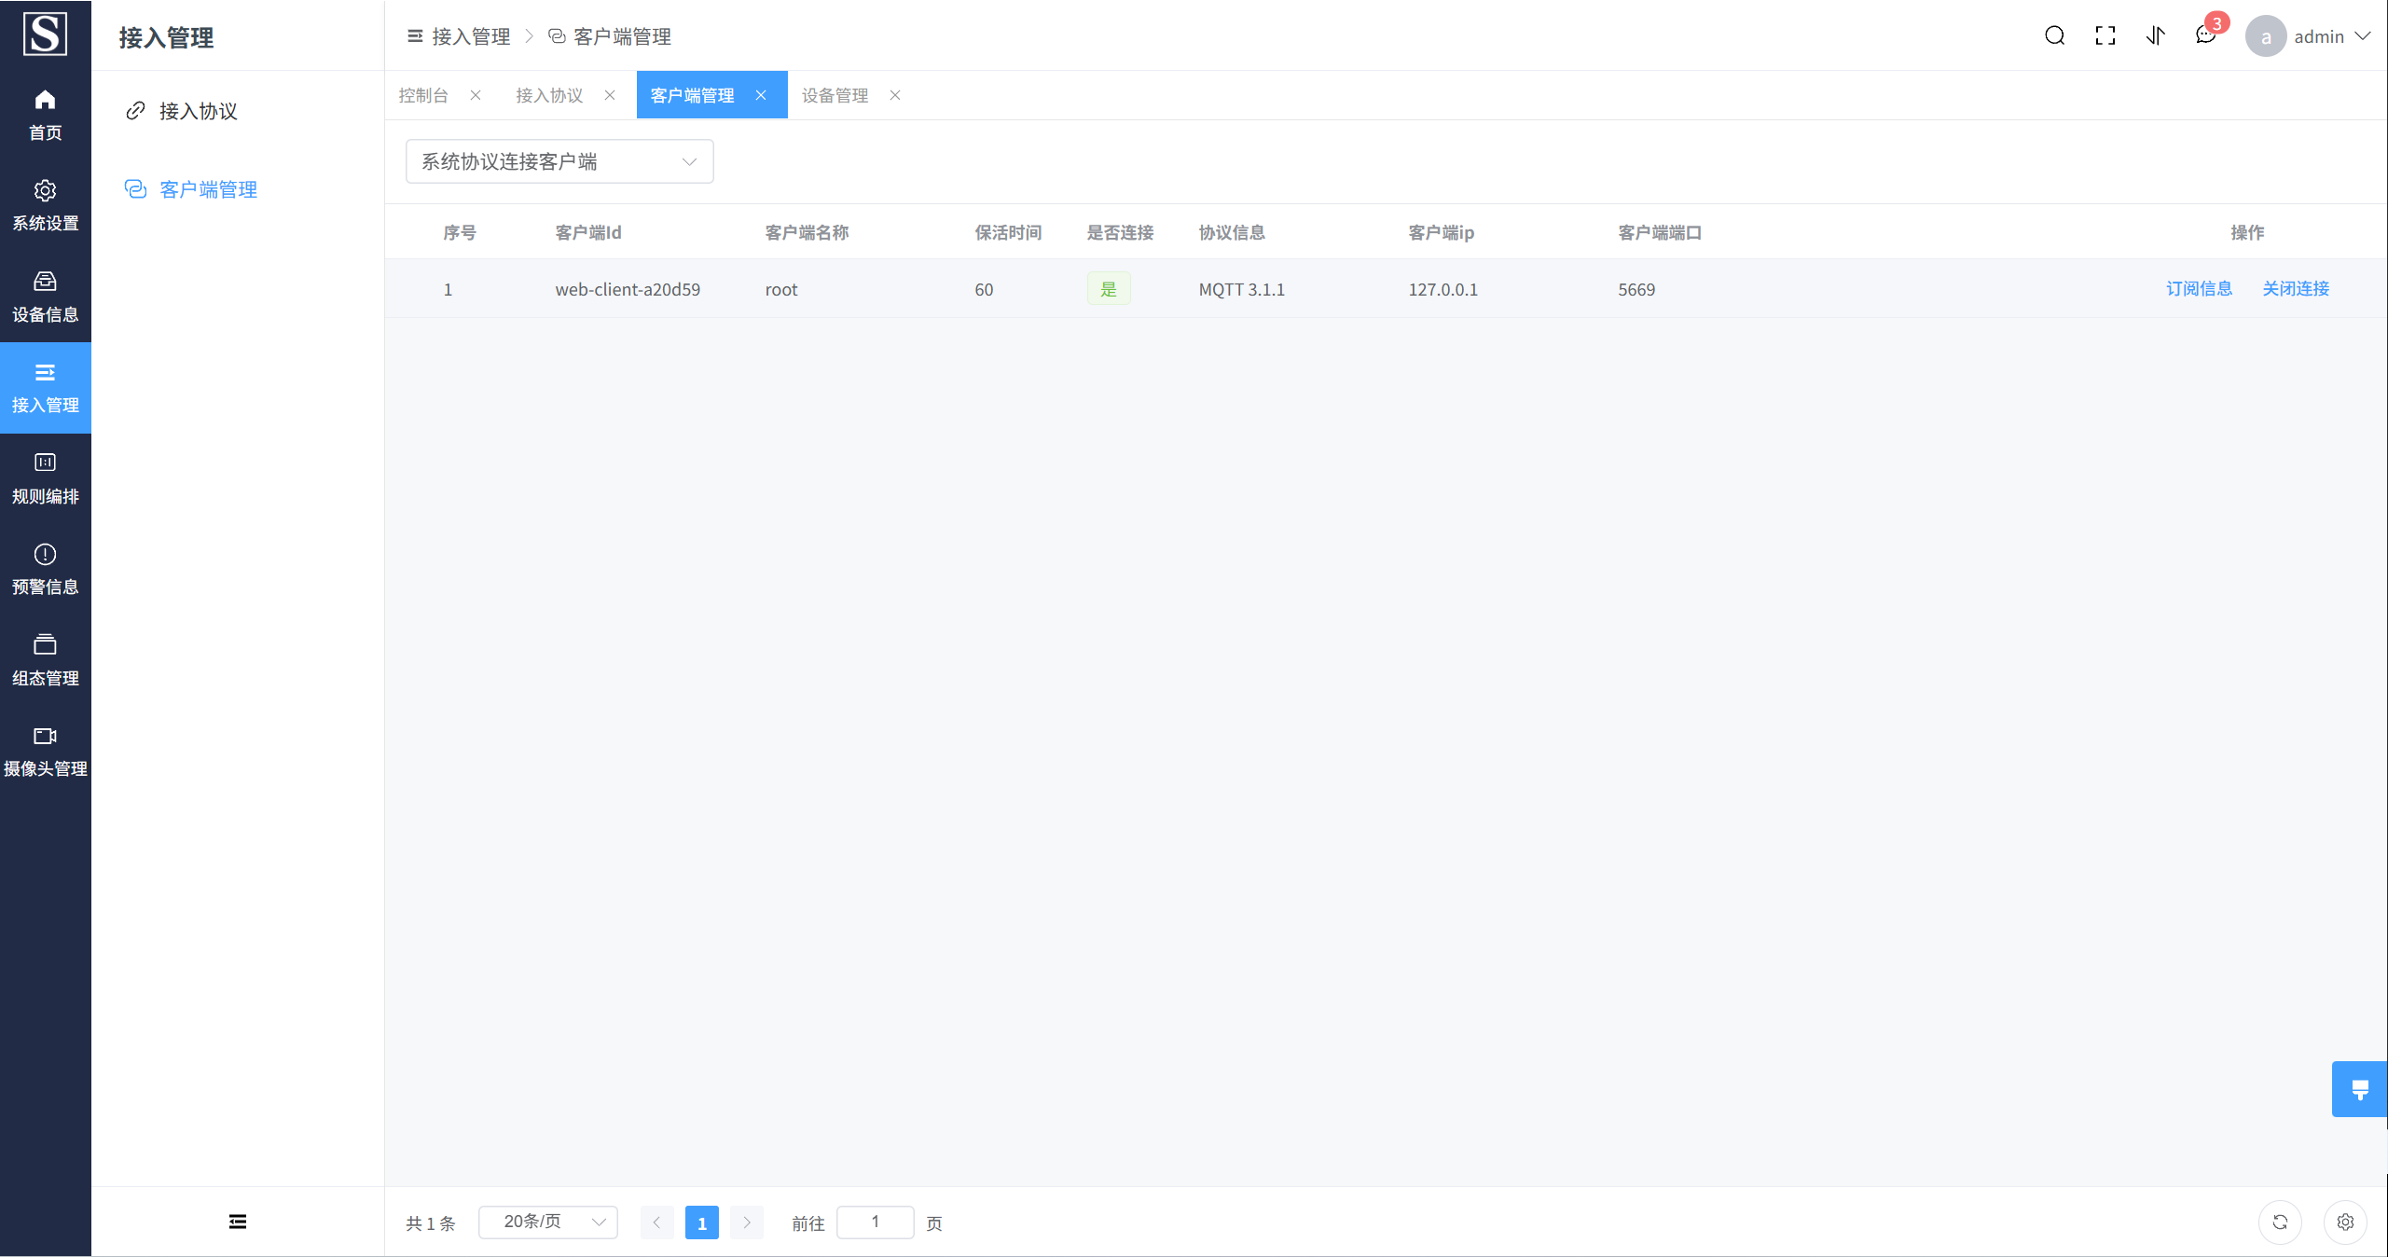Click the go-to page number field
The height and width of the screenshot is (1257, 2388).
pyautogui.click(x=875, y=1222)
